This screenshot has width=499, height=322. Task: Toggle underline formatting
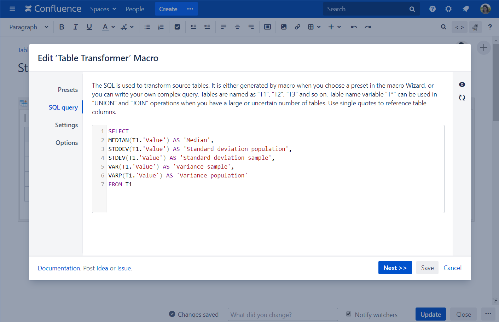(x=89, y=27)
